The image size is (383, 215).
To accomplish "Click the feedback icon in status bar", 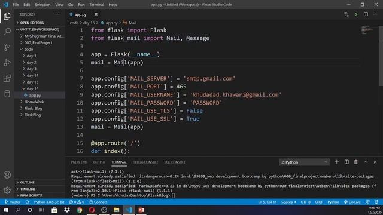I will [367, 202].
